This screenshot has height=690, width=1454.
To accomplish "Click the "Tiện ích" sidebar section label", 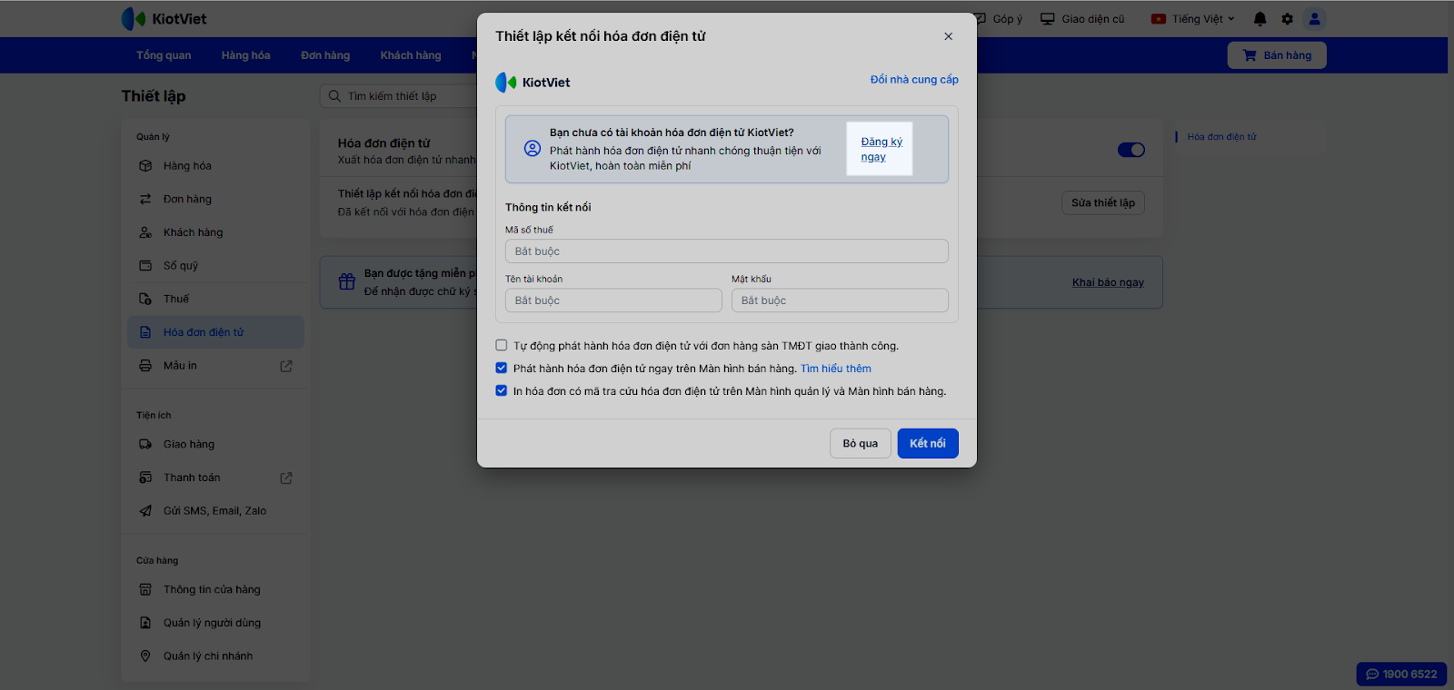I will 154,415.
